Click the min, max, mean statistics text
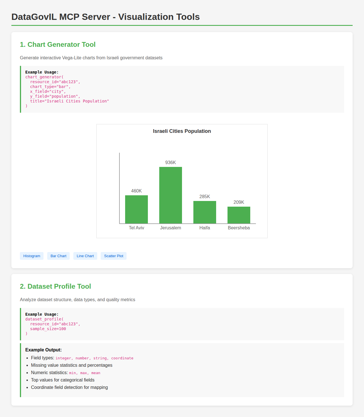364x417 pixels. (x=84, y=373)
